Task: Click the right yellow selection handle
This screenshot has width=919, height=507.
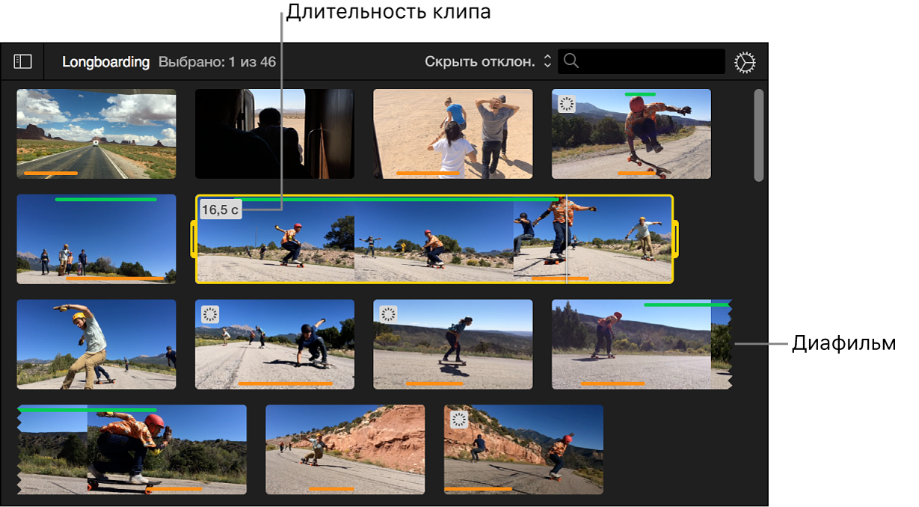Action: click(x=676, y=239)
